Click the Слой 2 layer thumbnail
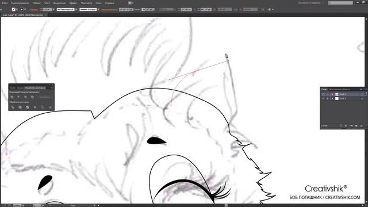 point(337,94)
